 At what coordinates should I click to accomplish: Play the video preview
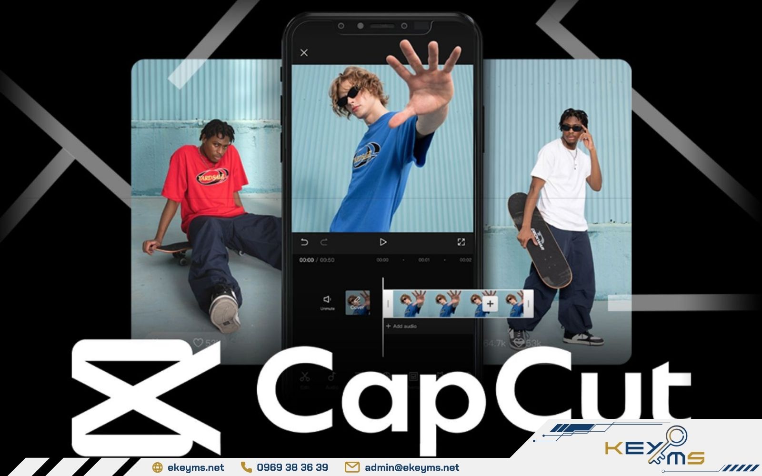[x=383, y=242]
